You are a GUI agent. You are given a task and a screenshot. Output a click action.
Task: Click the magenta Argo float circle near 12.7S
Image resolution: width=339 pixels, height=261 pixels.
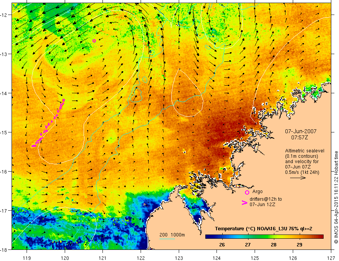94,41
